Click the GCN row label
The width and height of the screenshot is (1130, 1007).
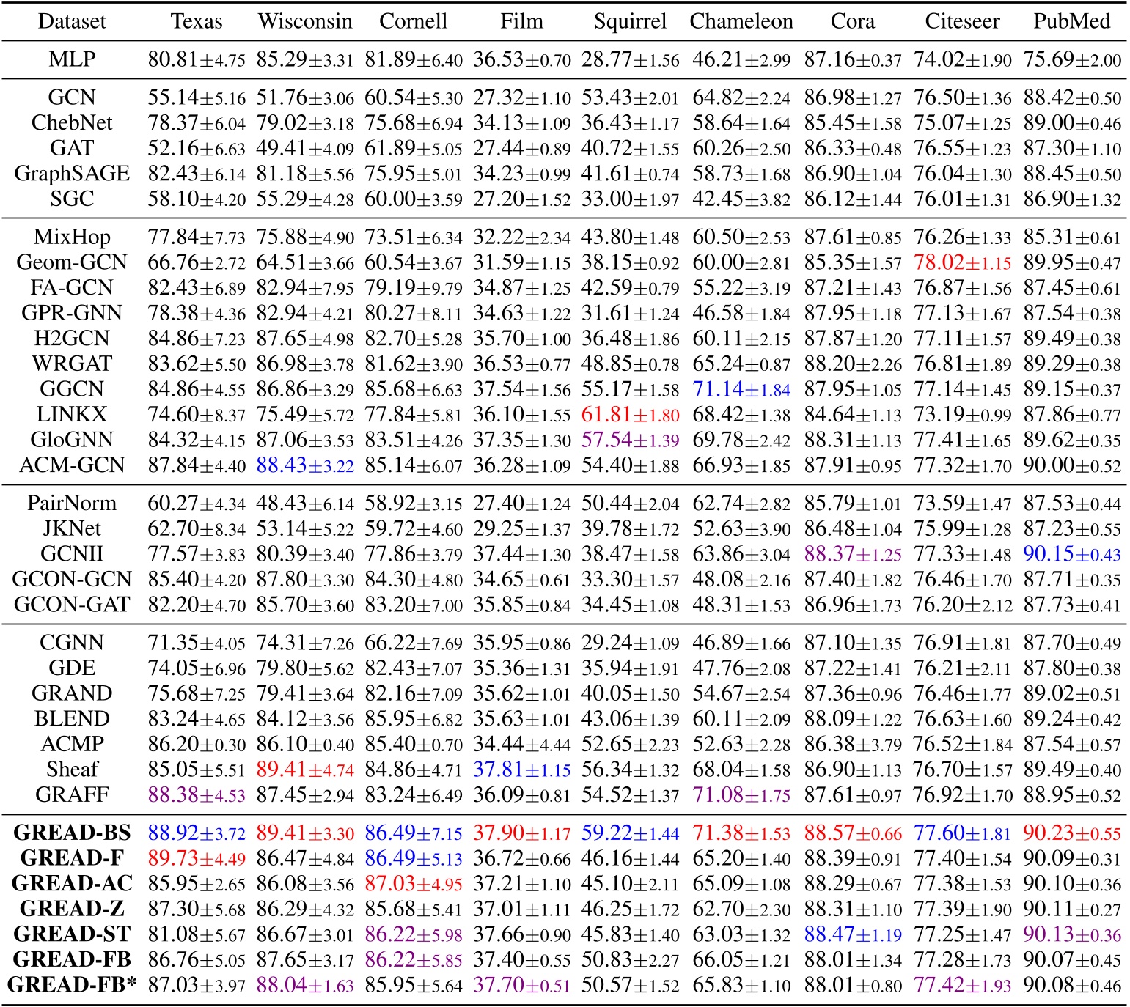click(71, 96)
